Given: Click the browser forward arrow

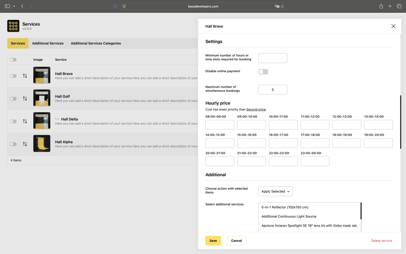Looking at the screenshot, I should [x=31, y=6].
